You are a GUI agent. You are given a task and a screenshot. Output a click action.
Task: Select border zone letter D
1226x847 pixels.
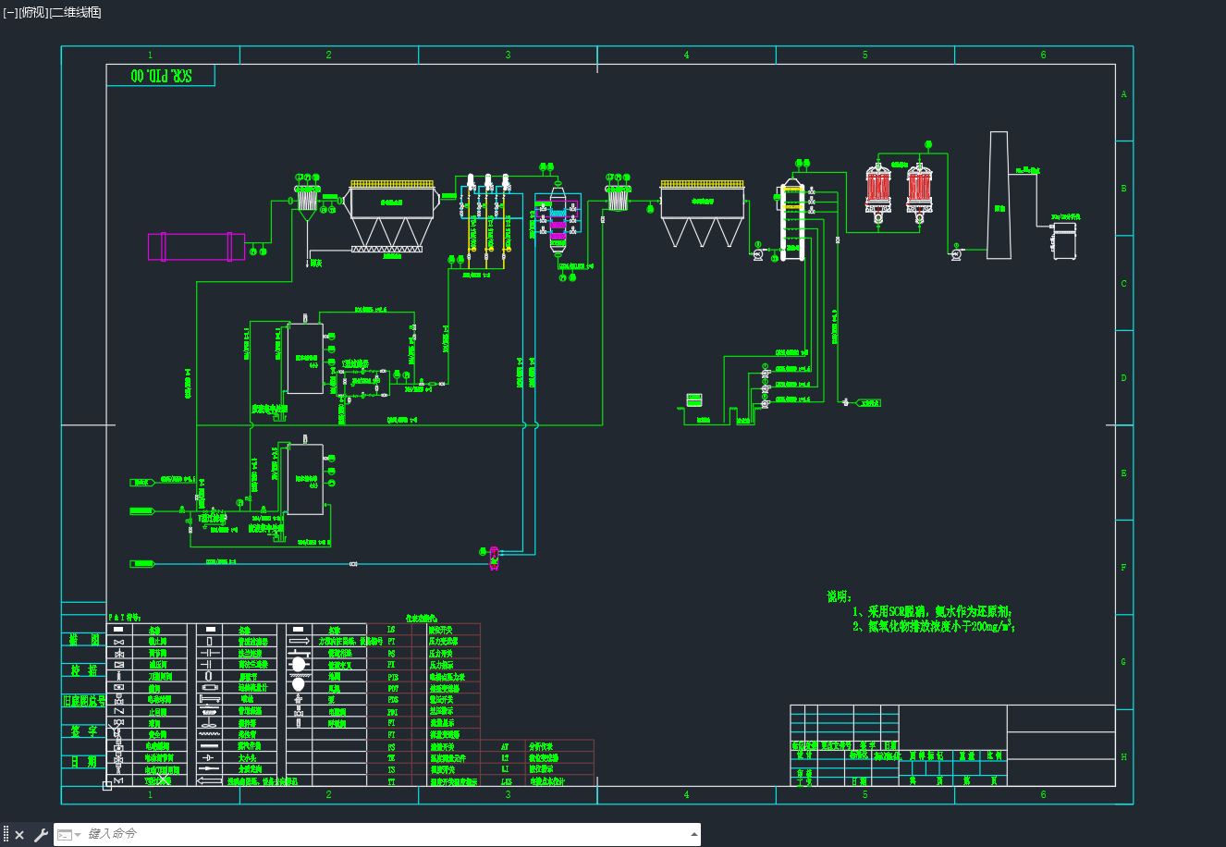1124,378
